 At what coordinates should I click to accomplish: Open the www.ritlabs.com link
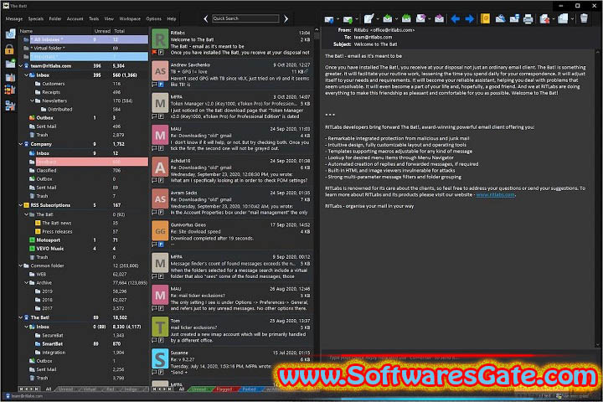click(x=495, y=194)
